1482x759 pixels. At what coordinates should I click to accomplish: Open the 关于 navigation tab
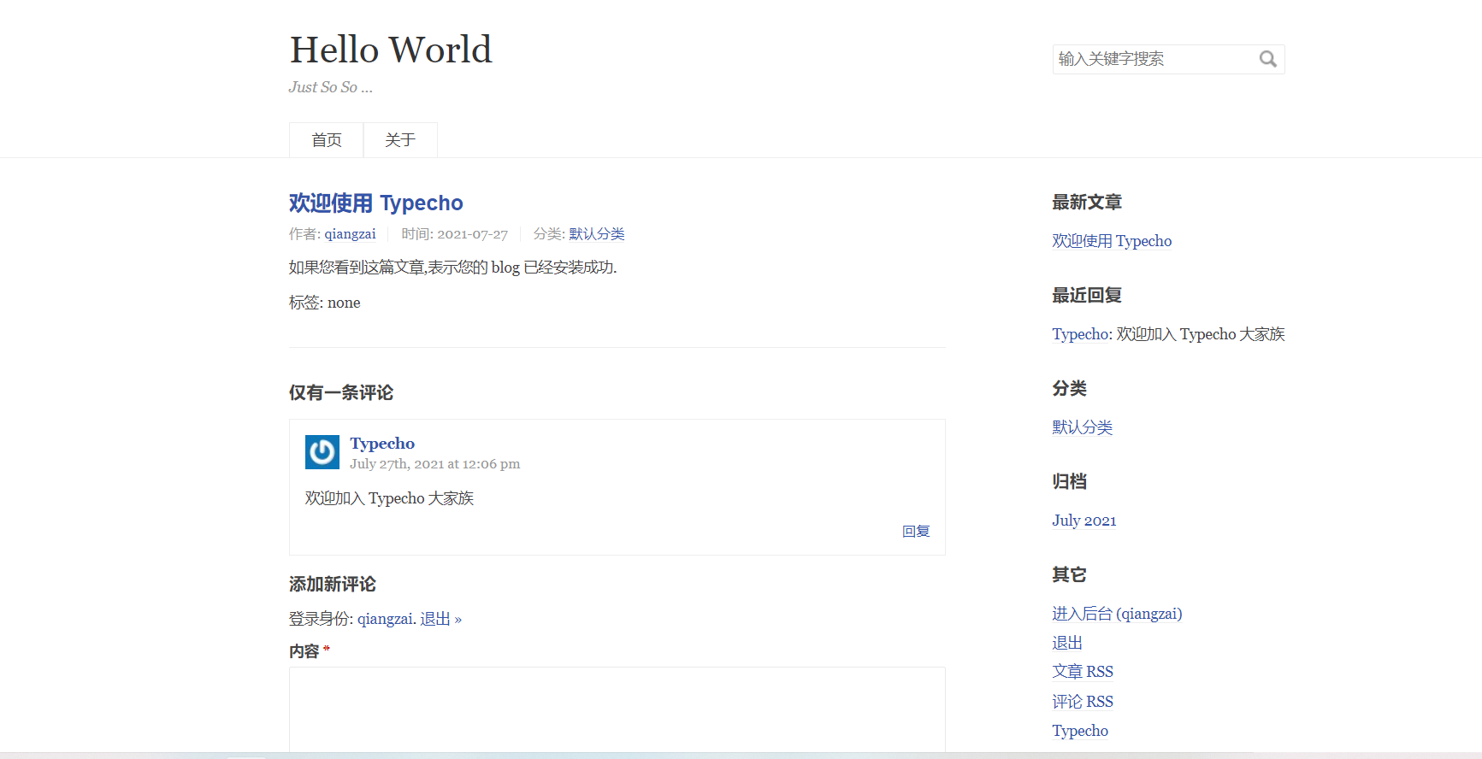[x=400, y=140]
